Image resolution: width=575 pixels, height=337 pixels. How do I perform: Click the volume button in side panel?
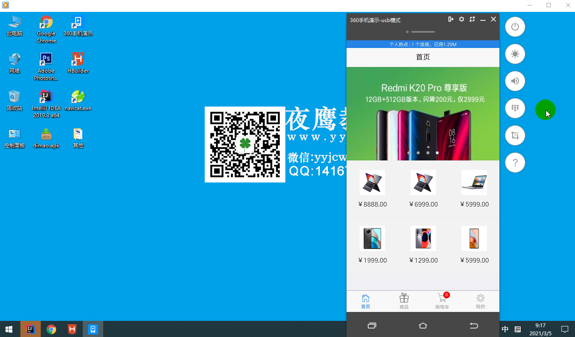coord(515,81)
